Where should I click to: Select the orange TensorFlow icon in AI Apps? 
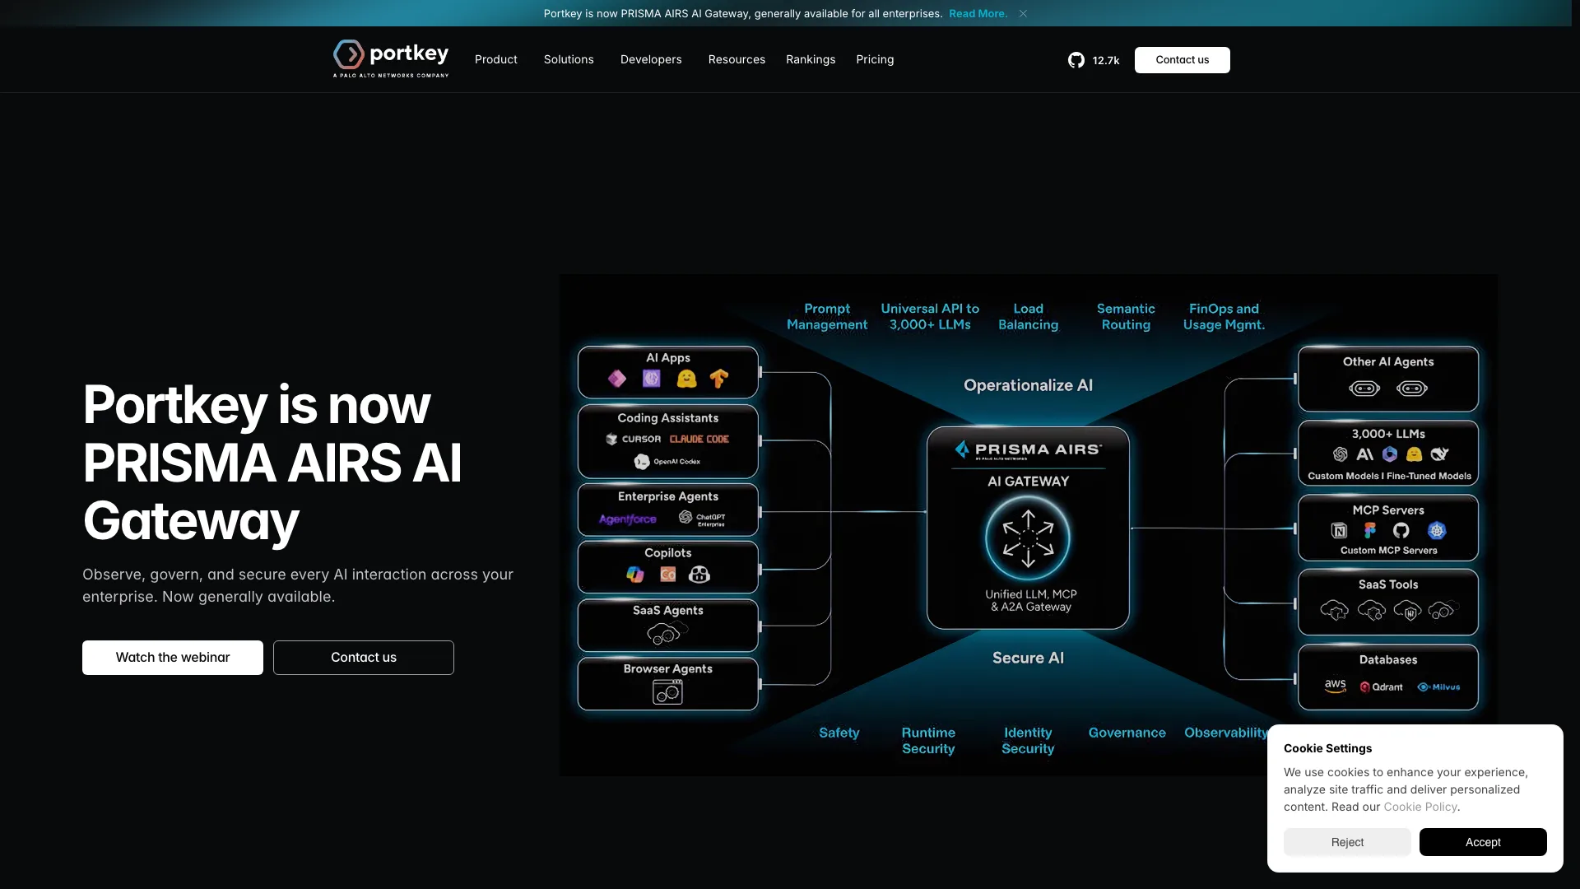point(719,379)
